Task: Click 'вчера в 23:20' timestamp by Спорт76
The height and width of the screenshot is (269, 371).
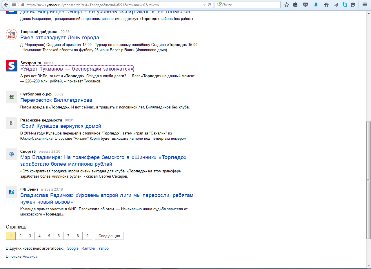Action: [49, 151]
